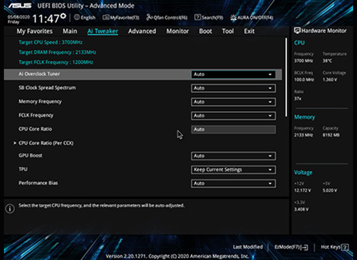Screen dimensions: 357x260
Task: Click the GPU Boost label
Action: pos(31,155)
